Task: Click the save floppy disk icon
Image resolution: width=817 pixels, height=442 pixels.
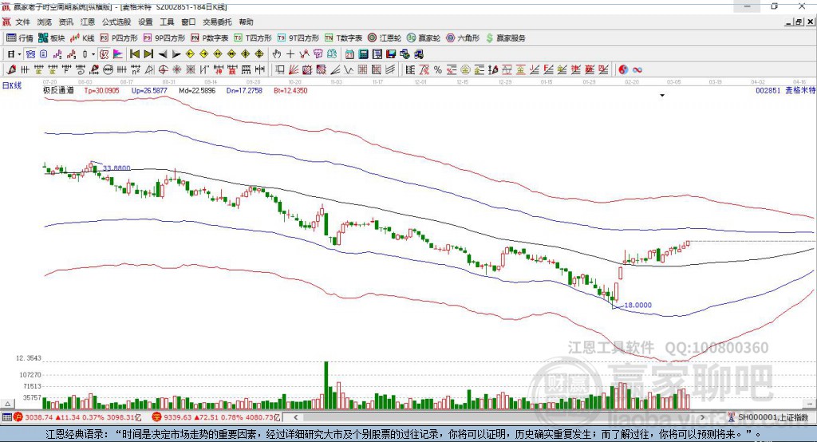Action: coord(391,54)
